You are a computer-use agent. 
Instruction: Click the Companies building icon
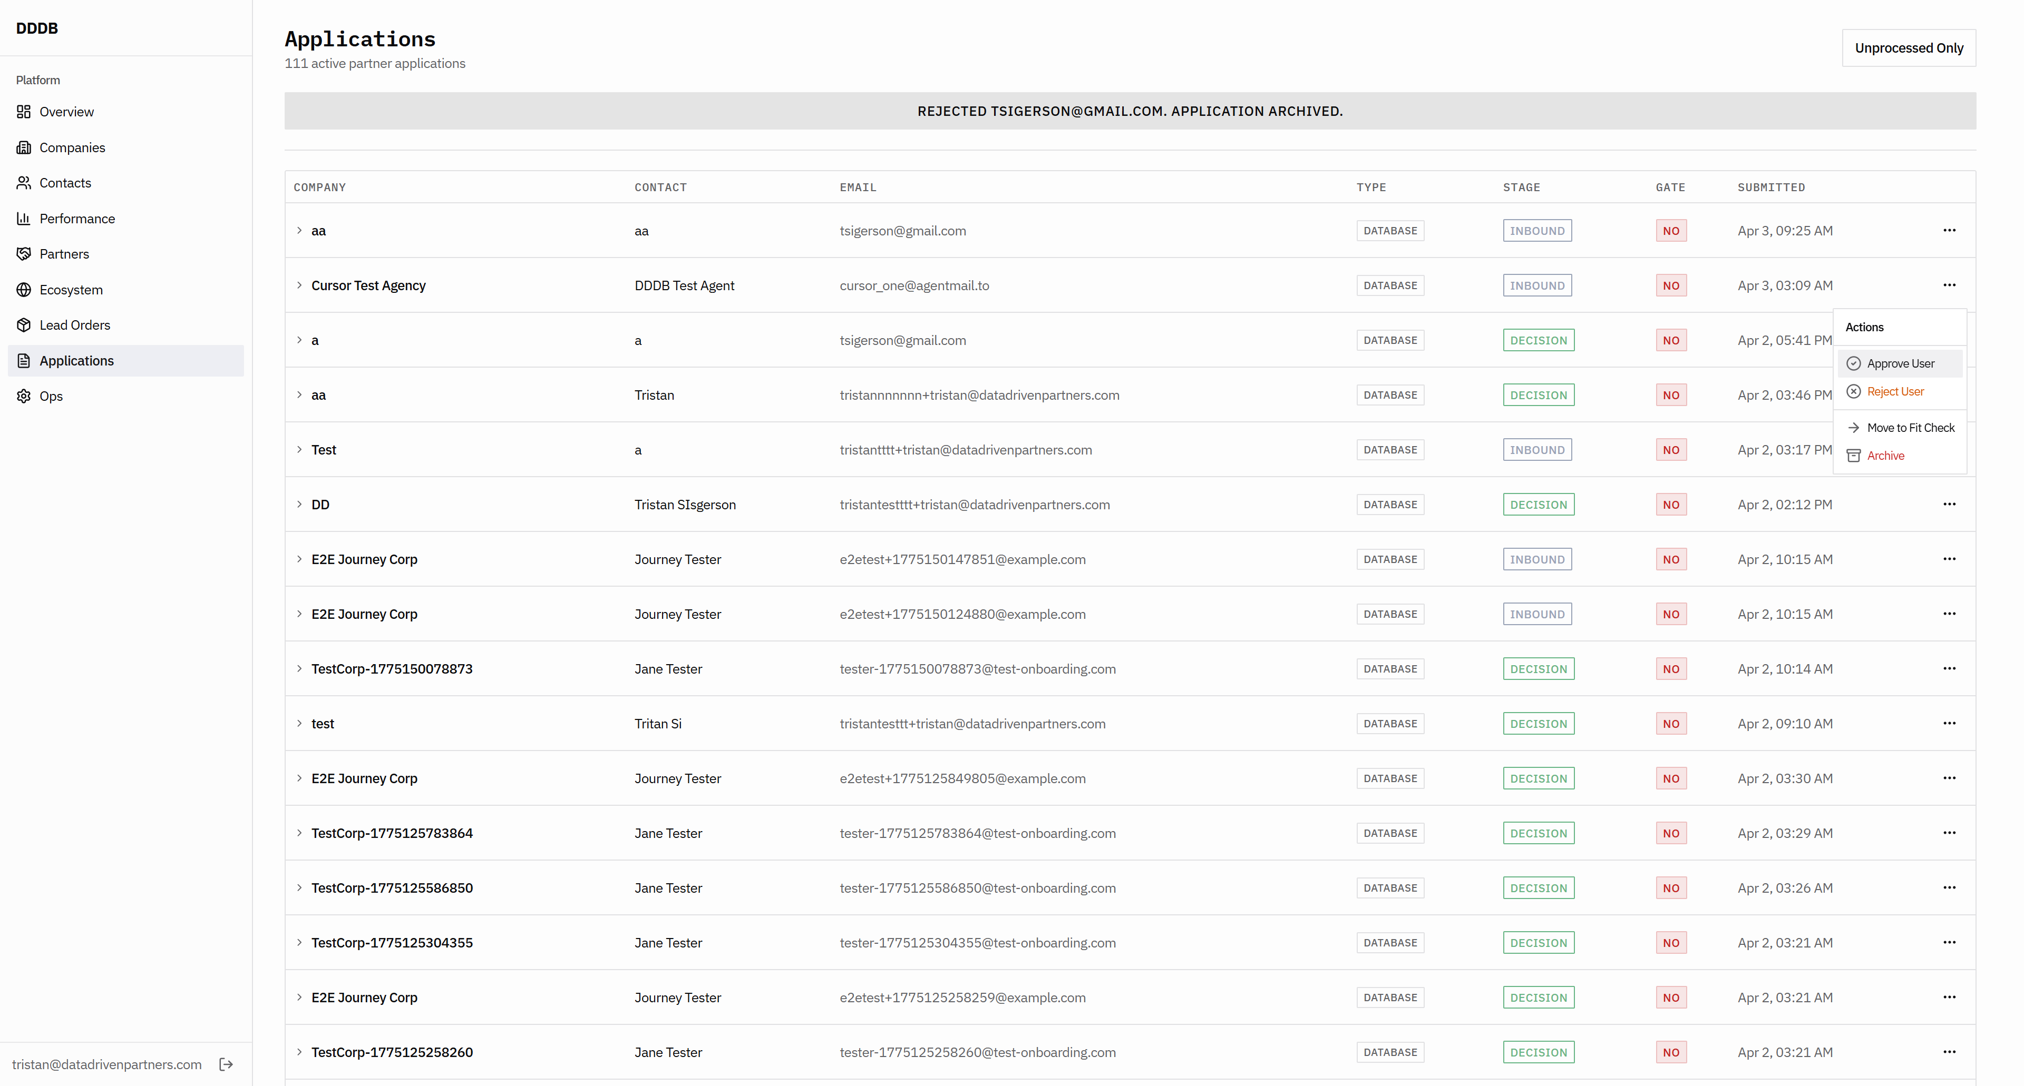click(x=24, y=147)
